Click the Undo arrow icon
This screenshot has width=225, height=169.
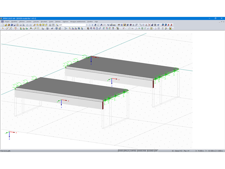[28, 25]
